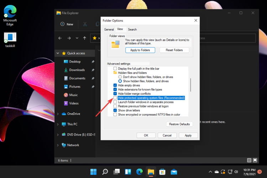Image resolution: width=267 pixels, height=178 pixels.
Task: Switch to the Search tab
Action: click(x=132, y=30)
